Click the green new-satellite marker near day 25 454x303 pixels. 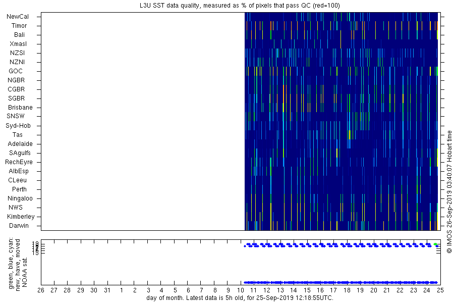pos(435,244)
